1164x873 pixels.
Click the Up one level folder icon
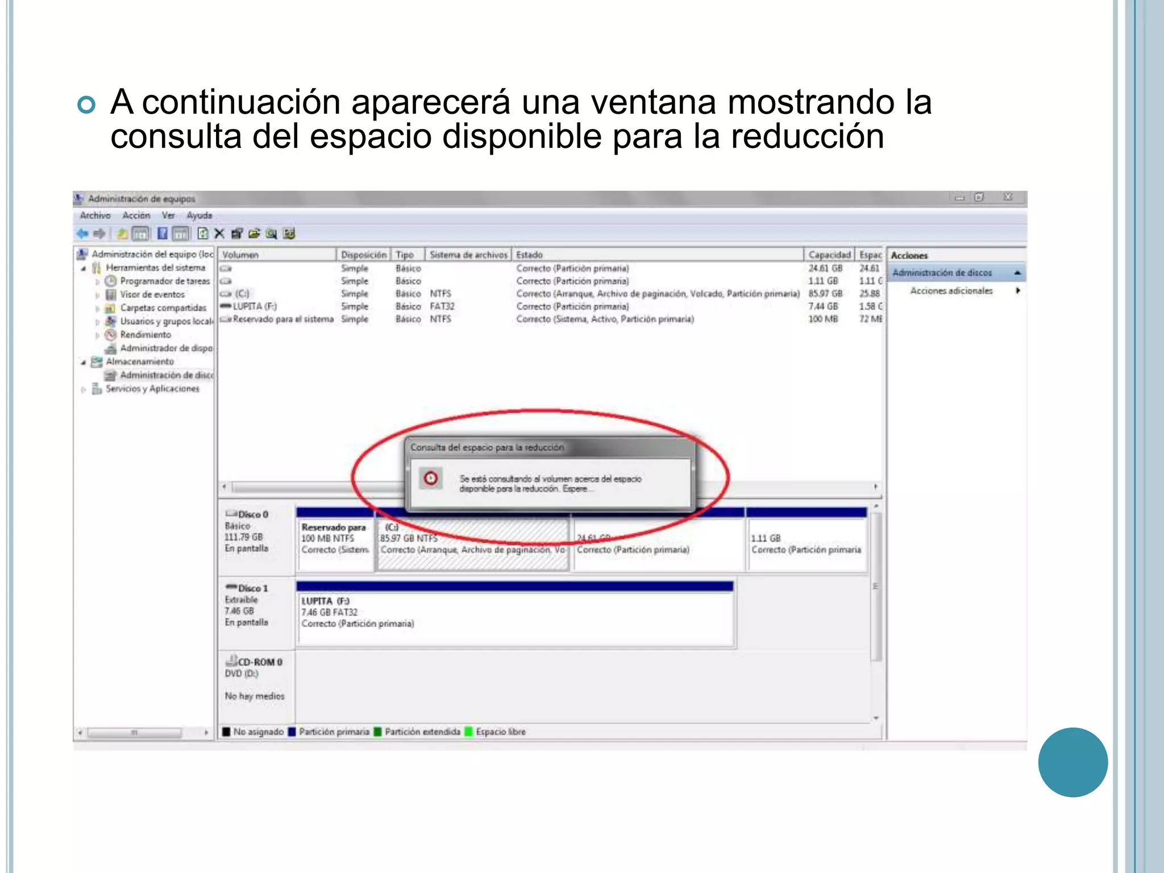coord(122,234)
